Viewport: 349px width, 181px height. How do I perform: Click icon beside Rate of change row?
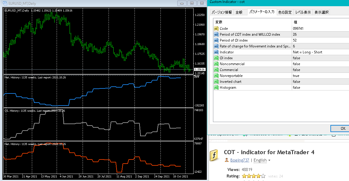(216, 46)
